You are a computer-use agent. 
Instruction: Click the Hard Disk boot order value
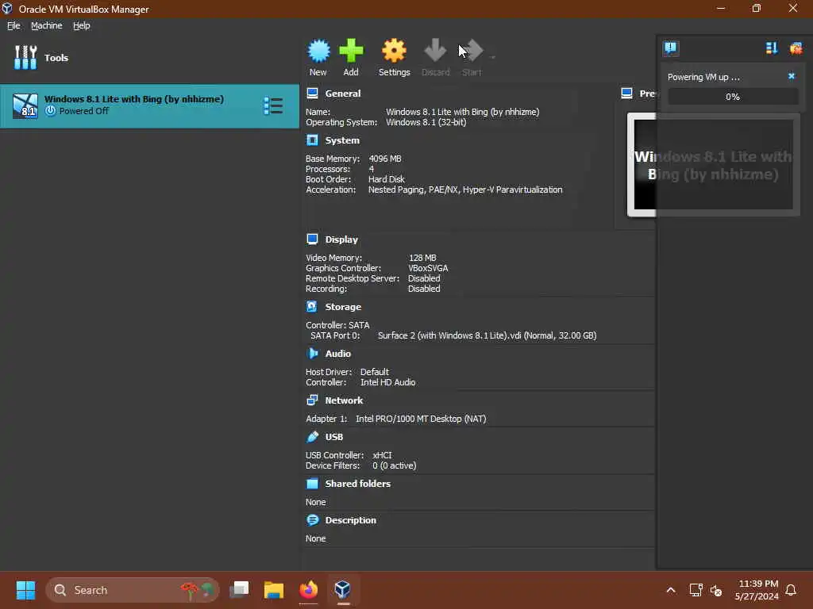(x=387, y=179)
